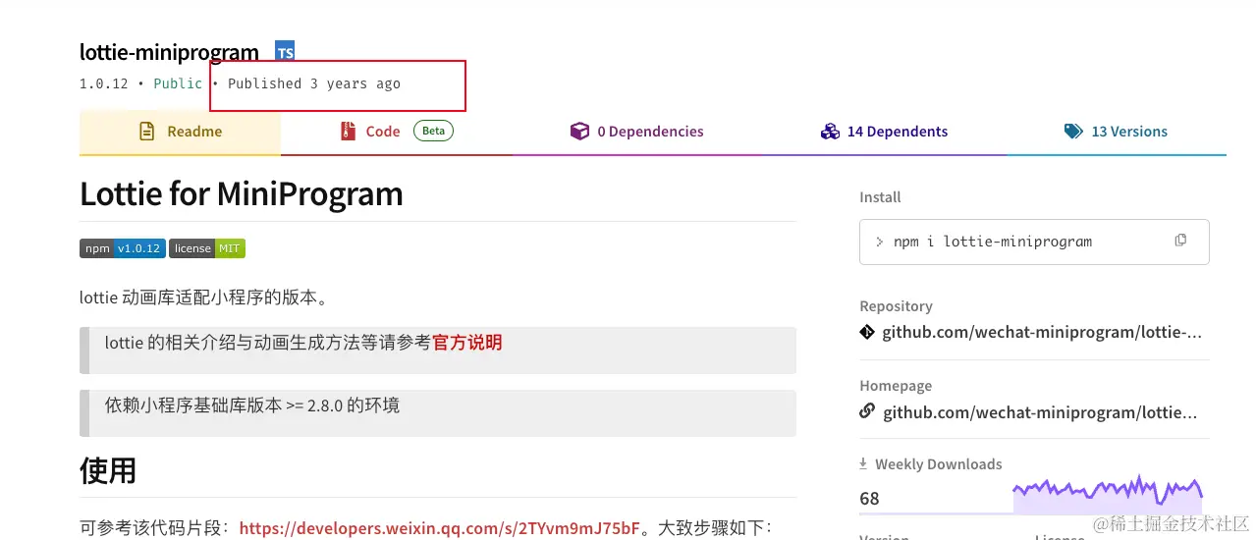Image resolution: width=1256 pixels, height=540 pixels.
Task: Open the developers.weixin.qq.com snippet link
Action: (x=440, y=528)
